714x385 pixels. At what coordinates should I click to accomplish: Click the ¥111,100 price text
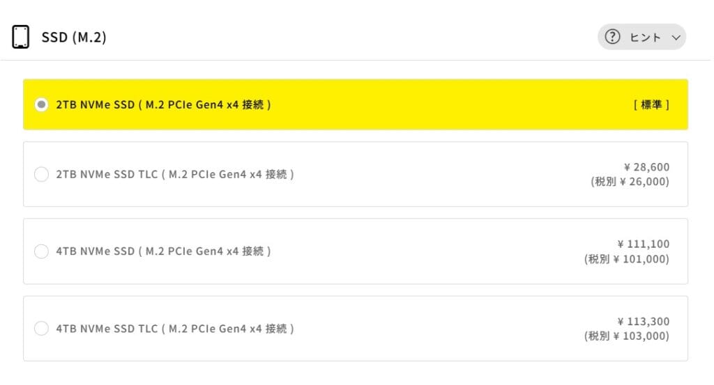(643, 244)
